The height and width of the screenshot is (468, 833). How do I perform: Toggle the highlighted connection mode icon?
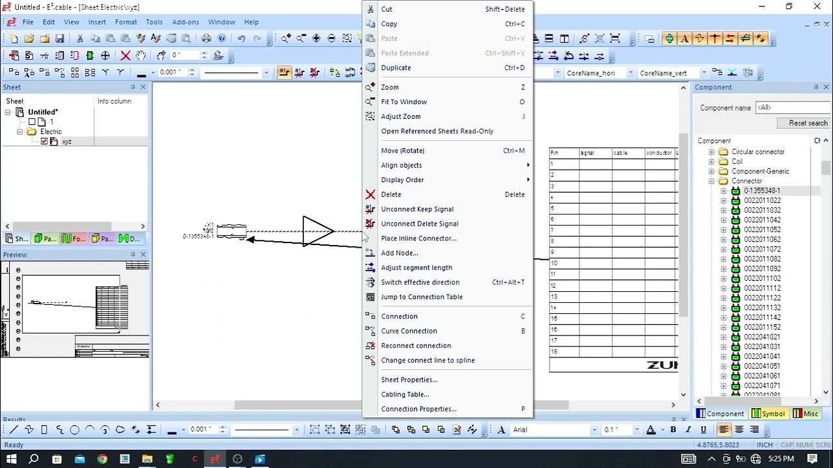click(284, 73)
